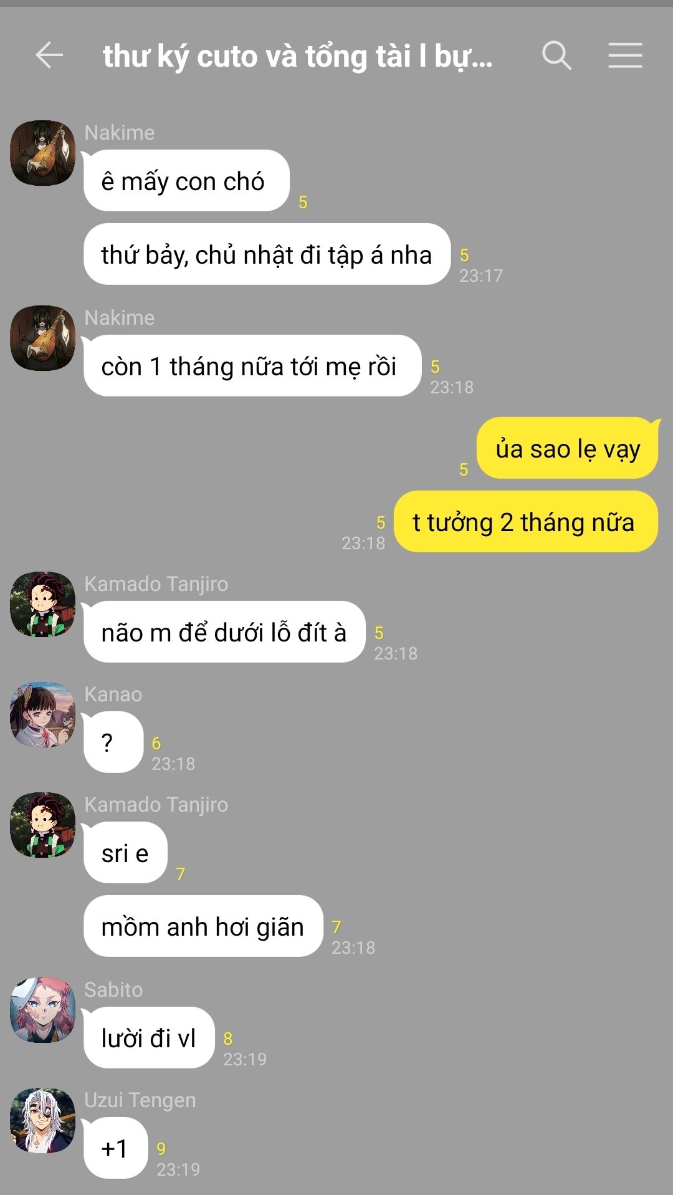Screen dimensions: 673x1195
Task: Tap Kanao's "?" message bubble
Action: tap(113, 742)
